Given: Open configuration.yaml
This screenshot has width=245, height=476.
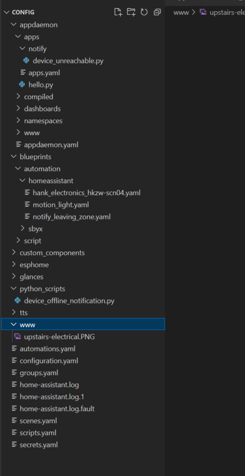Looking at the screenshot, I should click(x=49, y=361).
